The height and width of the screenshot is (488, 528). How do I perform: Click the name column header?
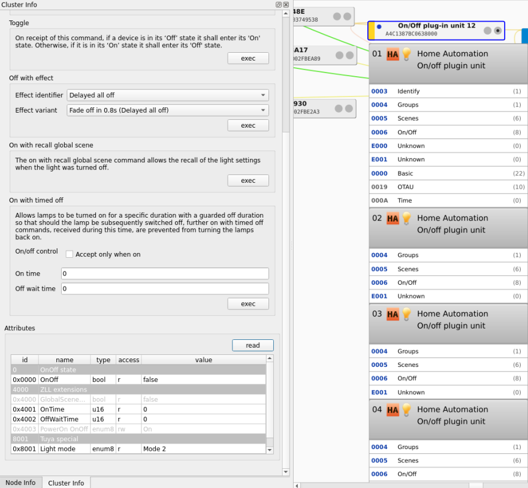click(x=65, y=360)
